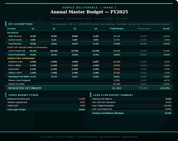Click the "BUDGETED NET PROFIT" label
This screenshot has height=141, width=178.
pos(25,88)
